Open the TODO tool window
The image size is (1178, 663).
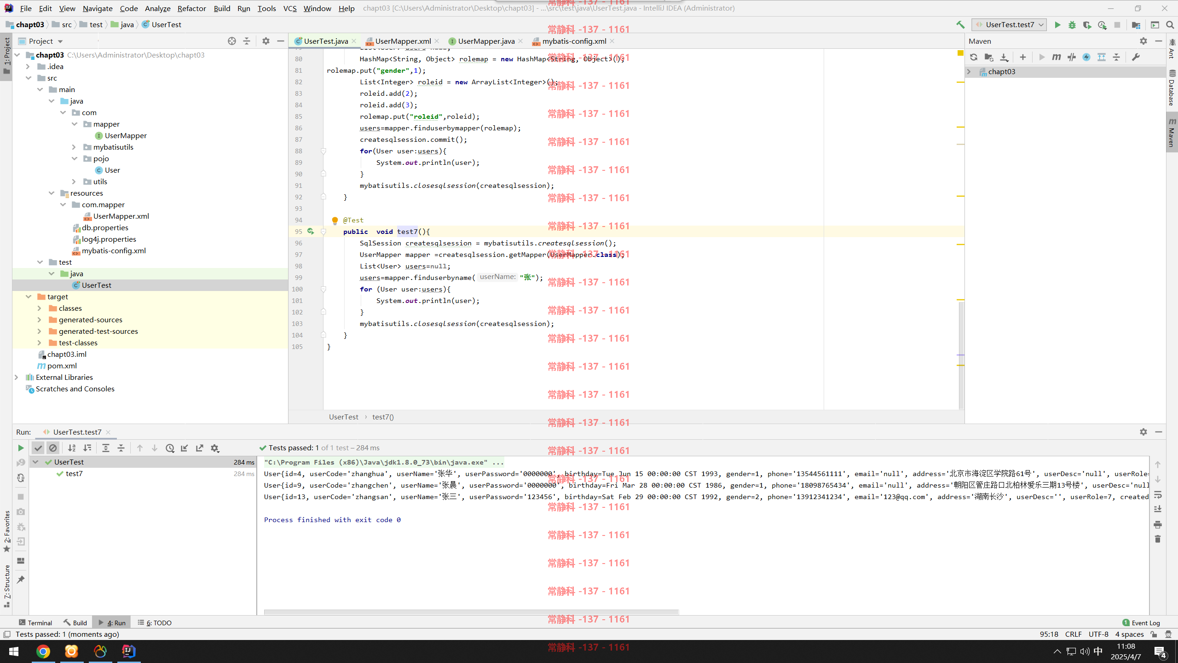(155, 622)
